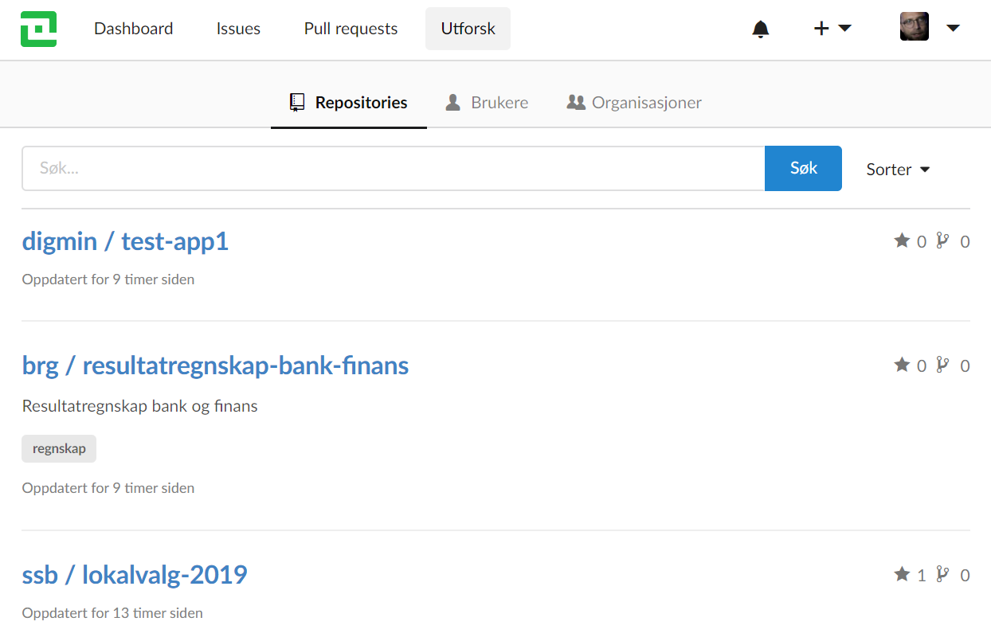Switch to the Brukere tab
Image resolution: width=991 pixels, height=641 pixels.
(487, 103)
